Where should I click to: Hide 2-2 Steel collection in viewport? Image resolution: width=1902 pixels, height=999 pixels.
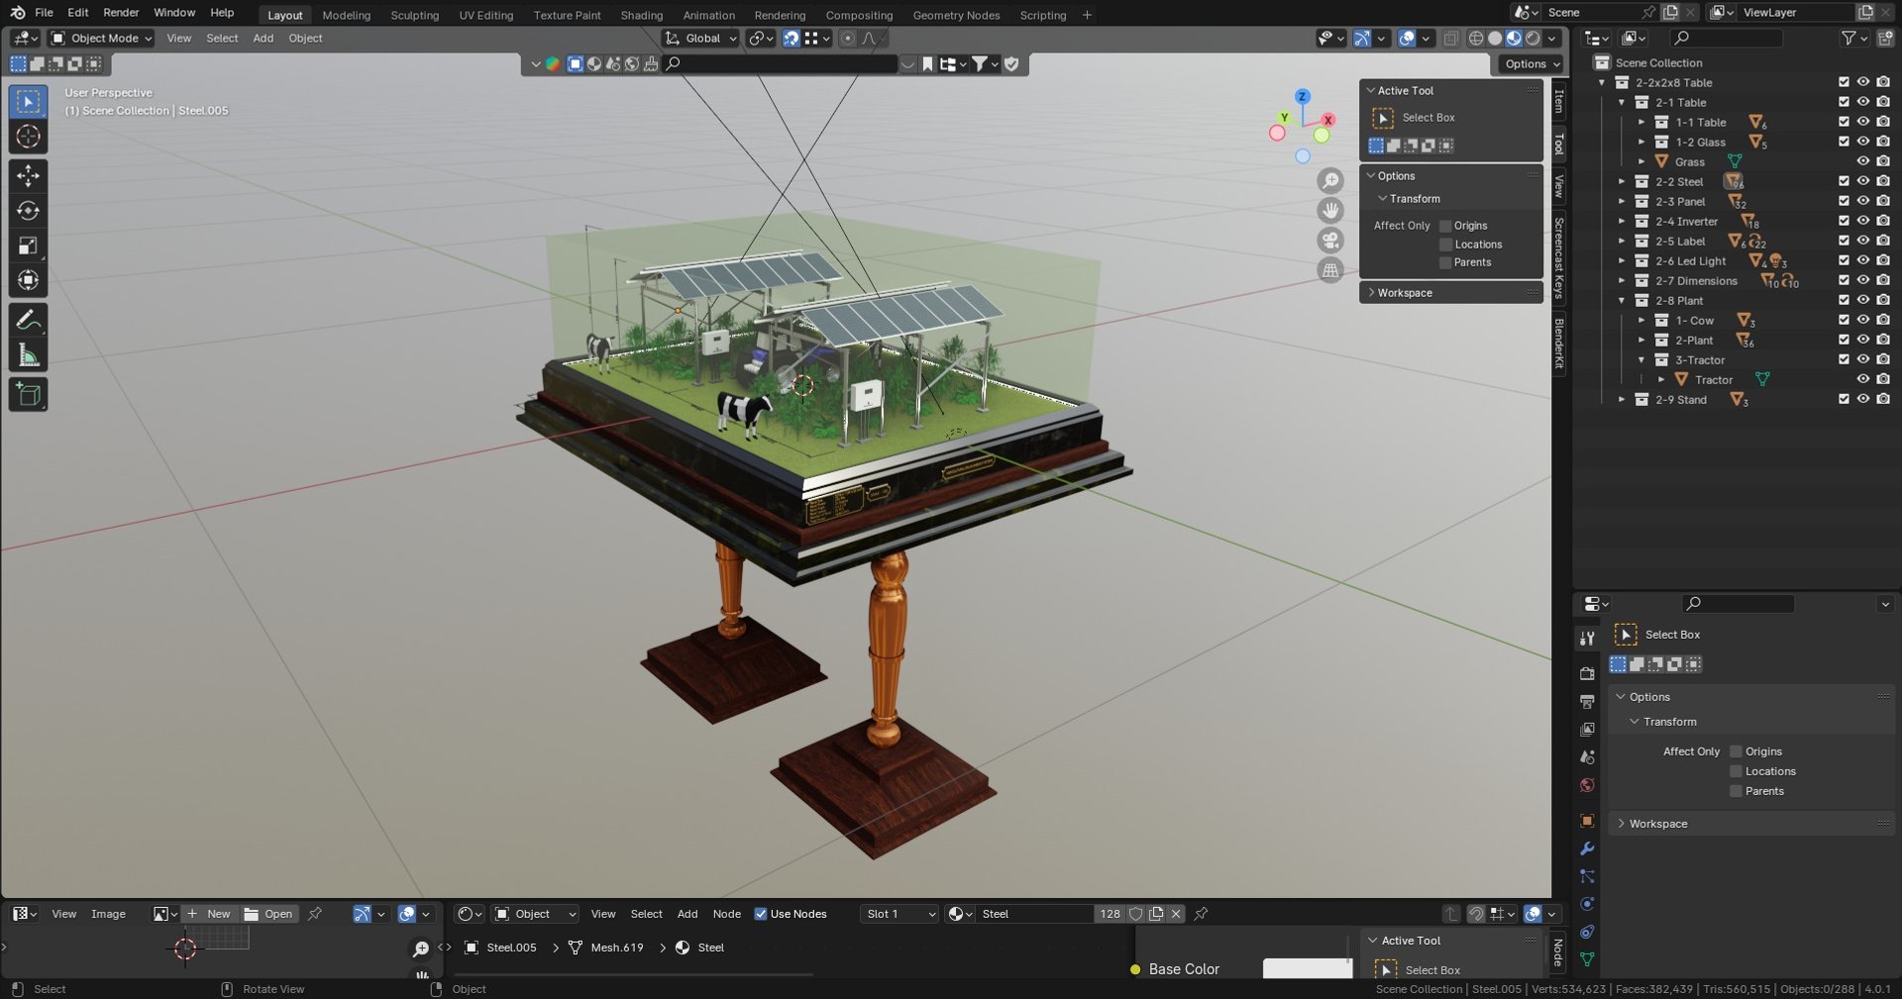tap(1862, 181)
